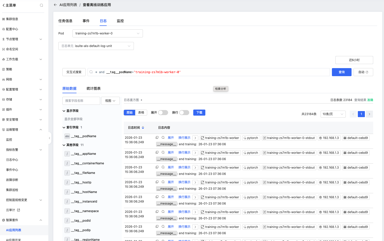Switch to 表格 view mode
Viewport: 384px width, 241px height.
tap(141, 113)
